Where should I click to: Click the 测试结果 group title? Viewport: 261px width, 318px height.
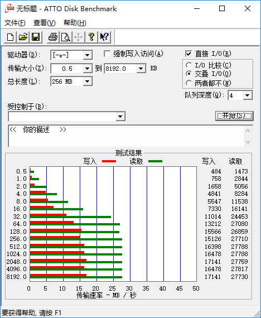(128, 153)
